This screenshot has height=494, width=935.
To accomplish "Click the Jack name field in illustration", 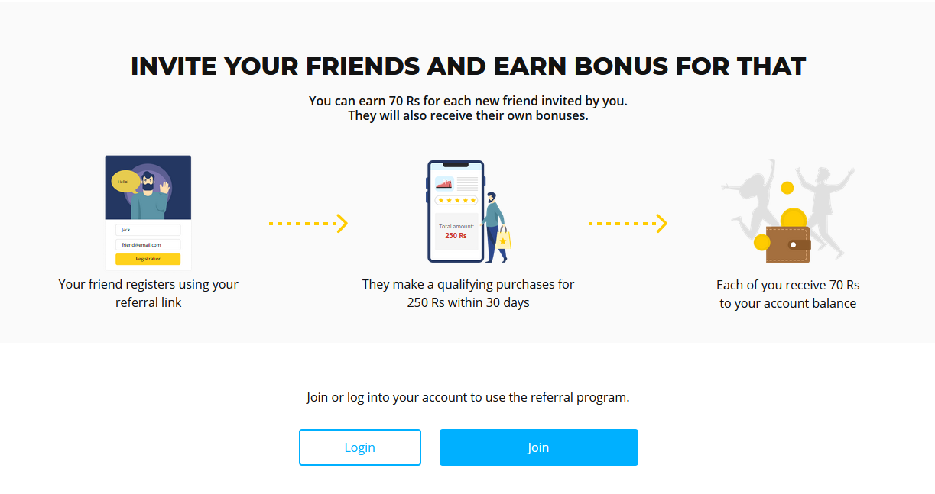I will coord(148,230).
